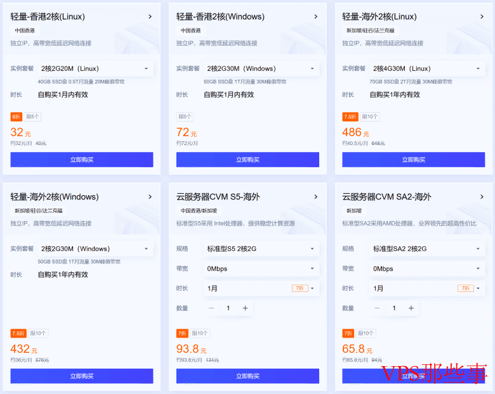
Task: Click 7.5折 badge on 486元 card
Action: coord(350,117)
